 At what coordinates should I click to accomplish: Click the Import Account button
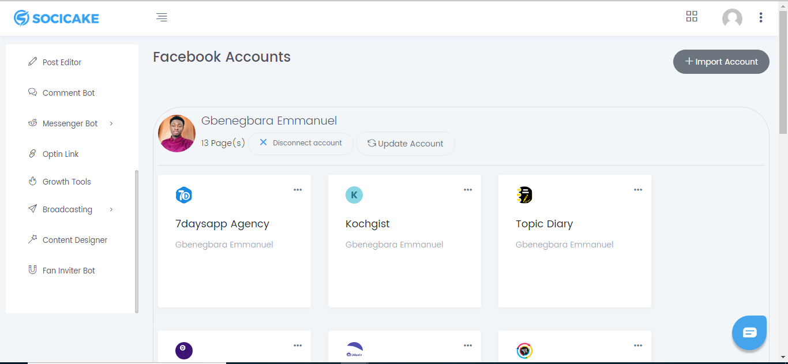tap(721, 62)
